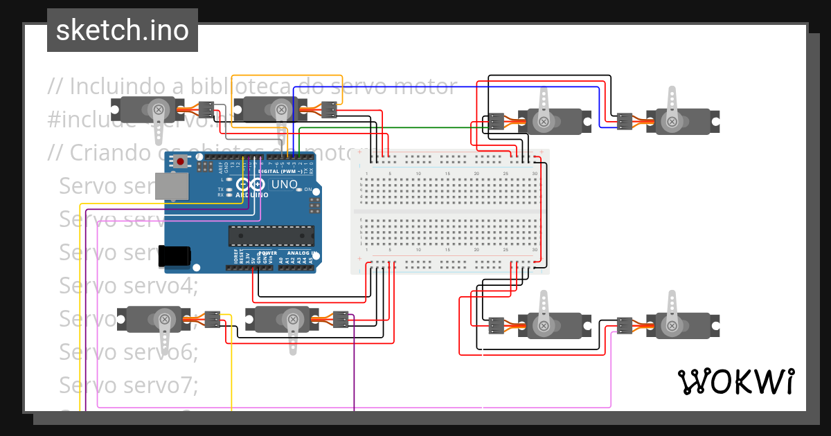
Task: Click the orange three-pin servo connector, top-left servo
Action: (208, 109)
